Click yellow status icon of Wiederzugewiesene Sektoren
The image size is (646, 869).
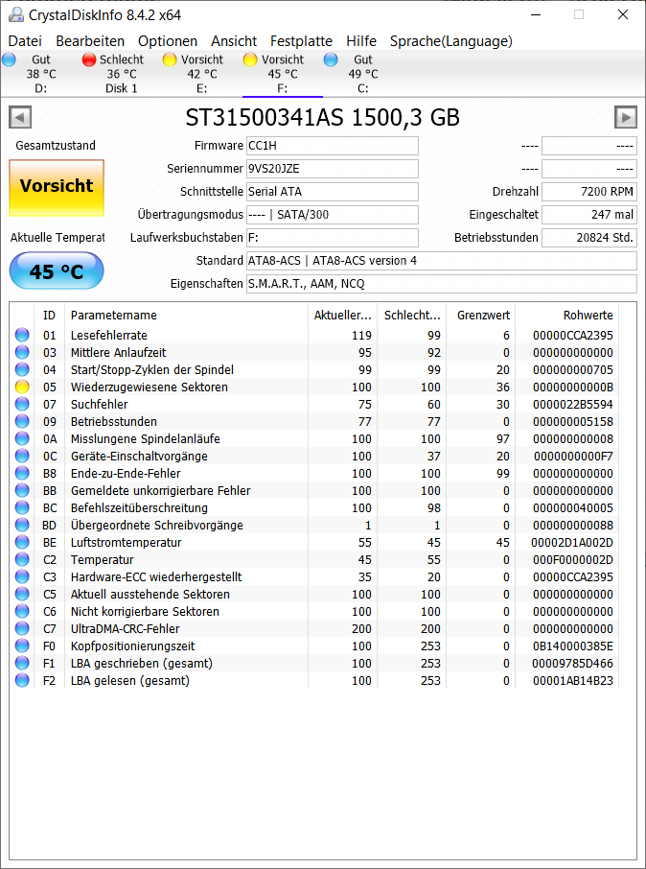click(22, 387)
